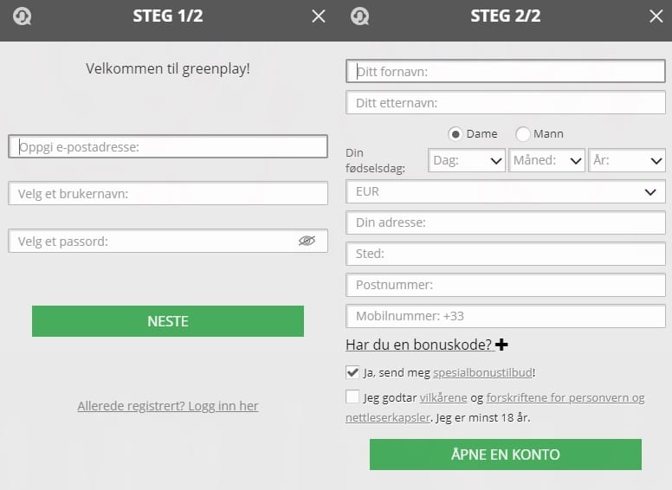Viewport: 672px width, 490px height.
Task: Select the Dame radio button
Action: [x=456, y=134]
